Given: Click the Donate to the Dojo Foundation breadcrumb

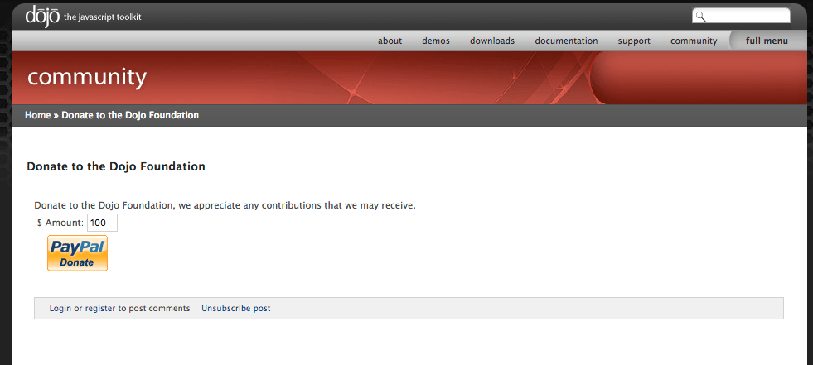Looking at the screenshot, I should tap(130, 115).
